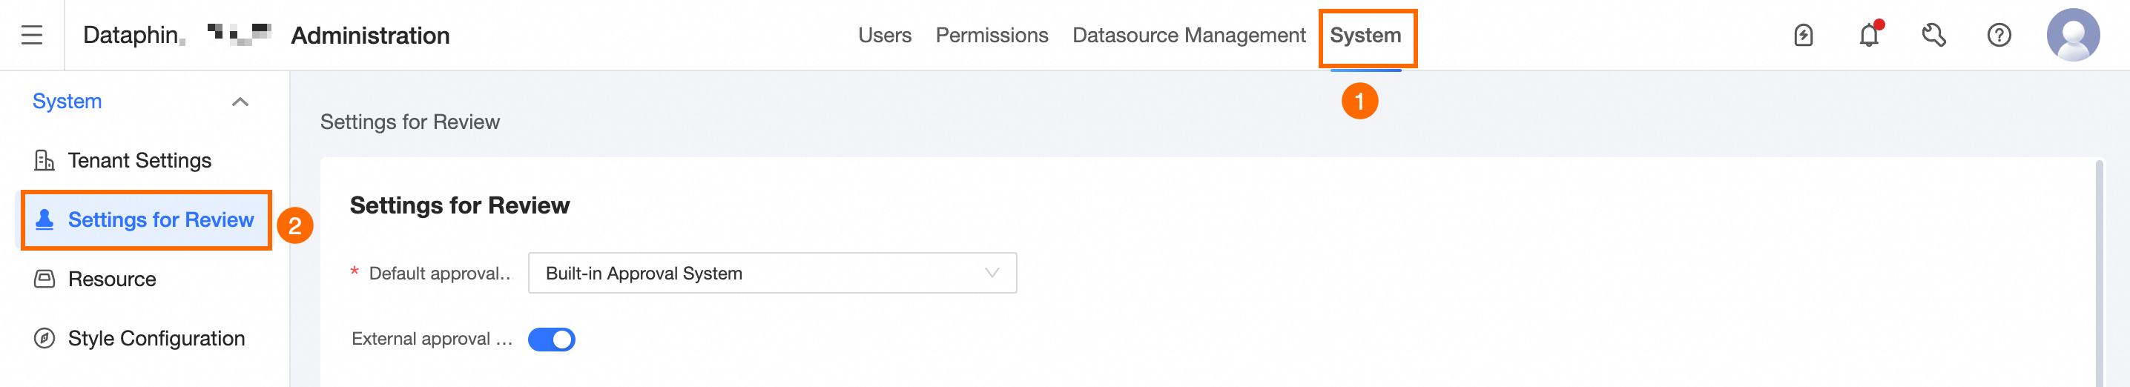Open Settings for Review in sidebar
The height and width of the screenshot is (387, 2130).
click(x=160, y=220)
